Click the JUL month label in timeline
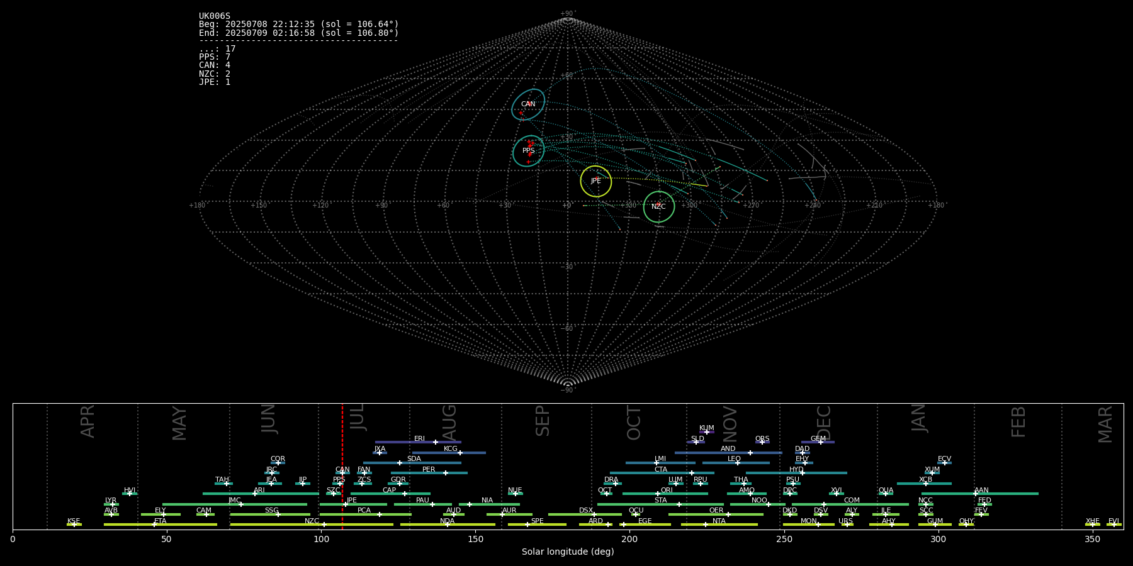Viewport: 1133px width, 566px height. 357,417
